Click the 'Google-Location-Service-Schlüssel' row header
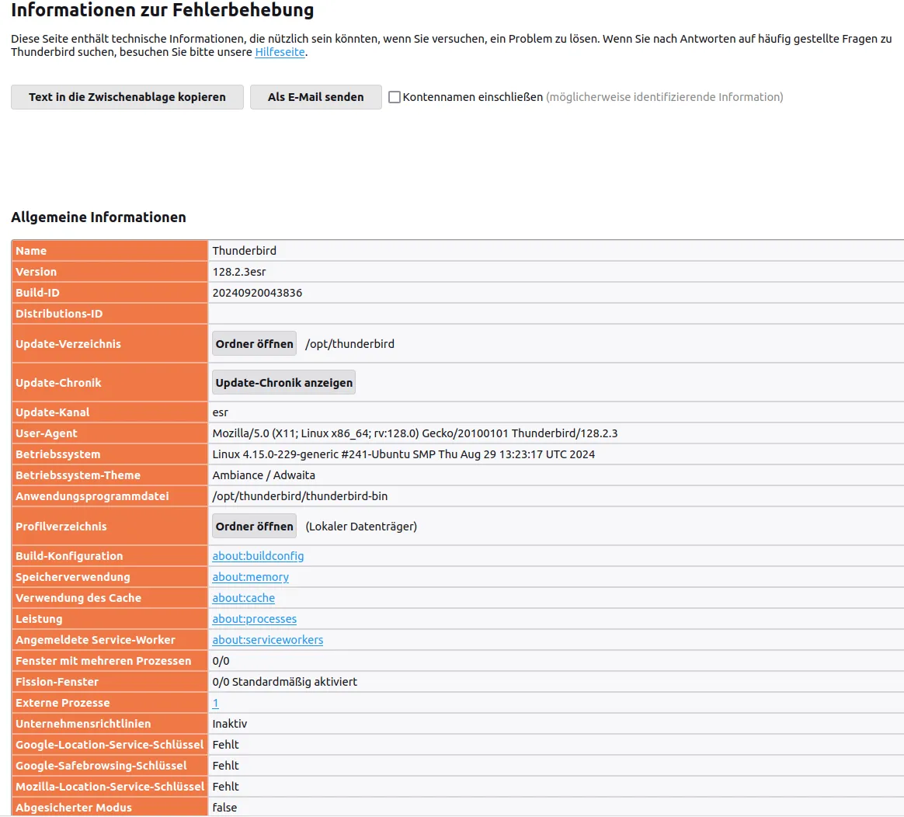Viewport: 904px width, 817px height. 110,745
